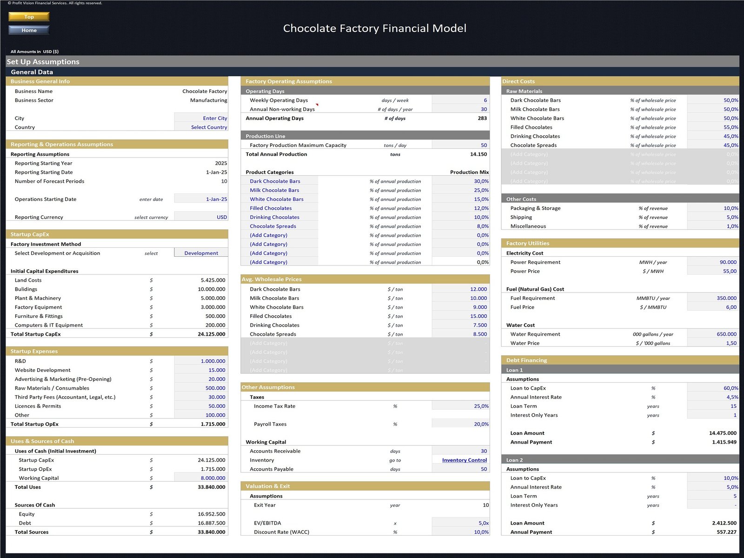
Task: Click the Home navigation button
Action: point(29,30)
